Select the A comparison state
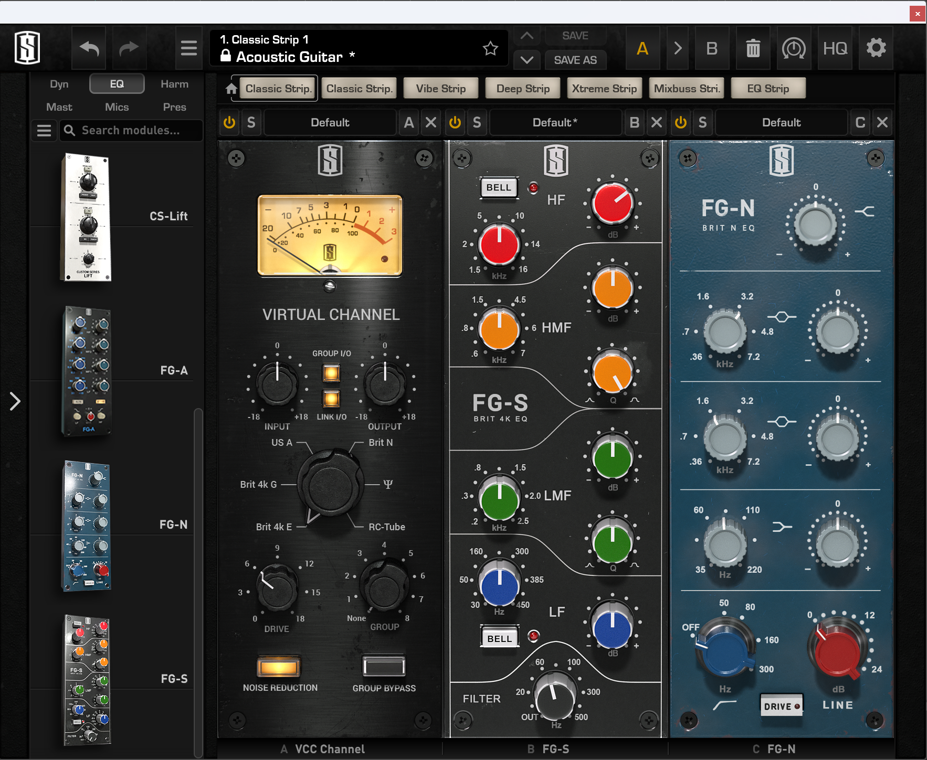Screen dimensions: 927x760 click(642, 48)
